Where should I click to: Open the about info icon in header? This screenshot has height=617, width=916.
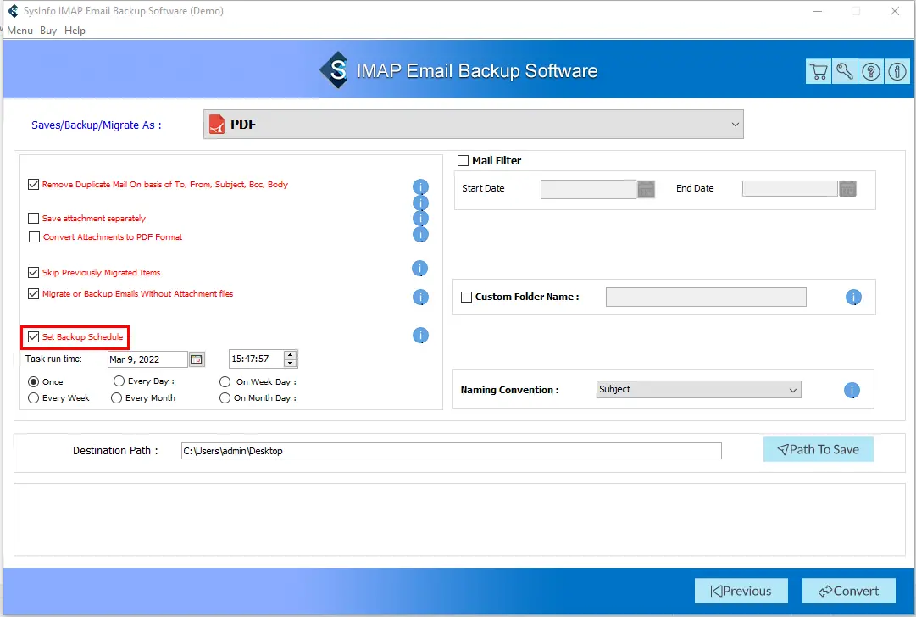(897, 72)
